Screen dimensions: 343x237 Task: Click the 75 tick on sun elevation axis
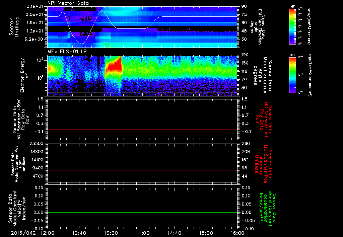244,14
